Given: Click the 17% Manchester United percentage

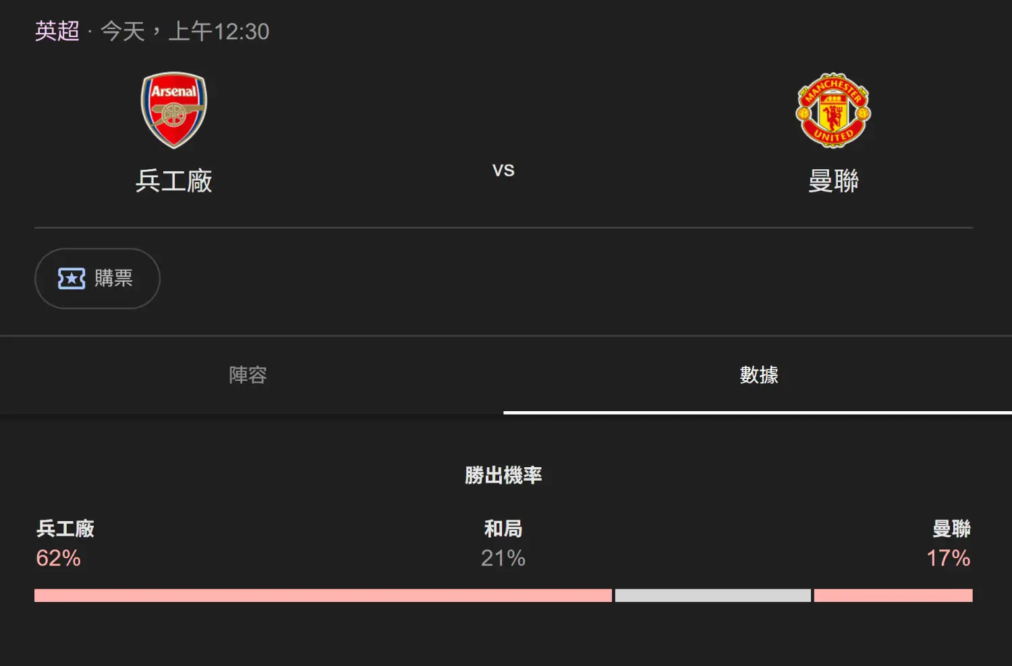Looking at the screenshot, I should 948,558.
